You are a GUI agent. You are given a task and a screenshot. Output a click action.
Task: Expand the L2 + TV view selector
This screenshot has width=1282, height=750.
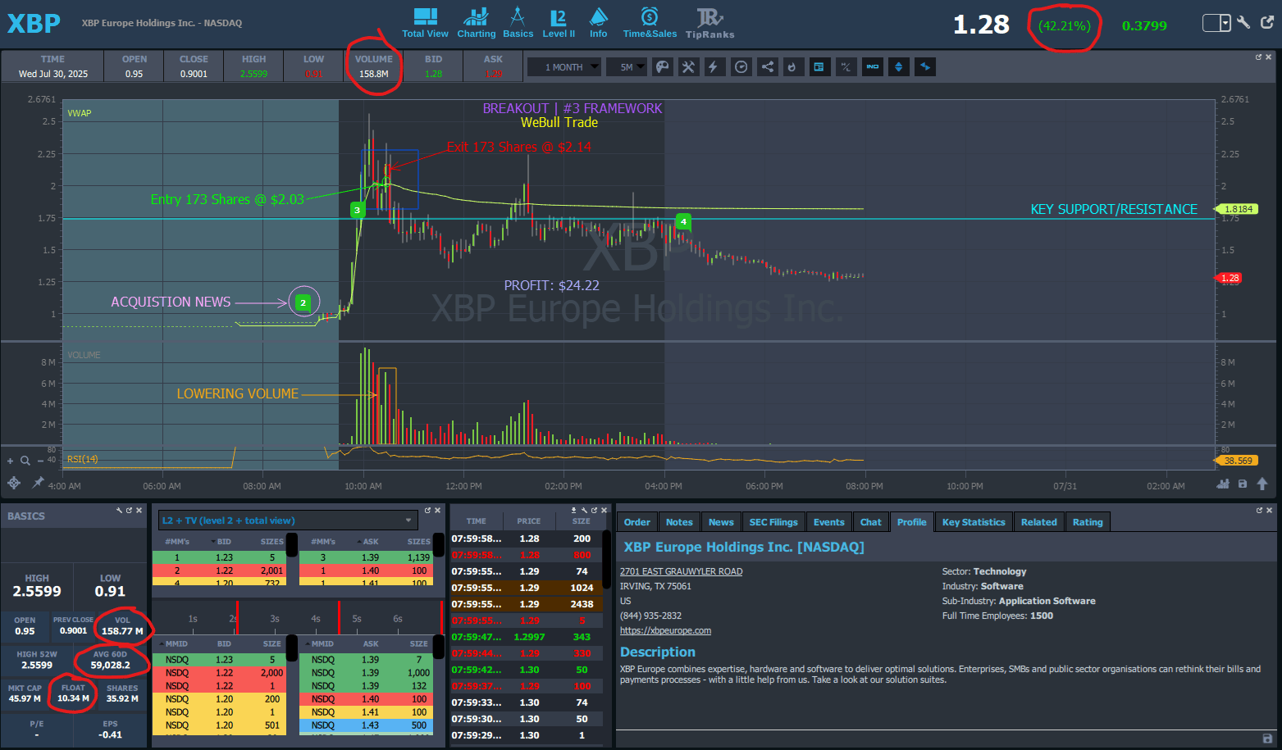[x=408, y=520]
